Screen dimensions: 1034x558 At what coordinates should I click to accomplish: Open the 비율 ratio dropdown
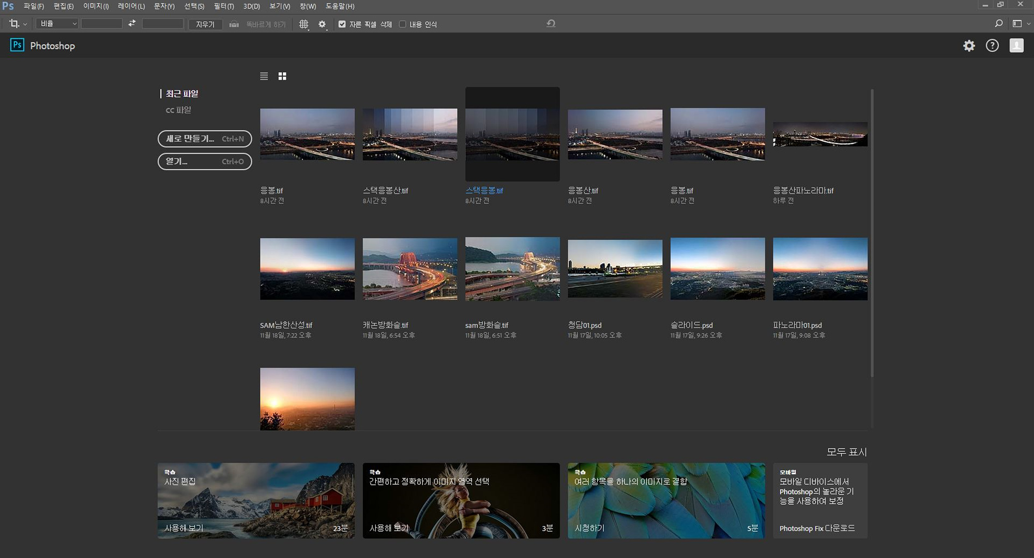pos(57,24)
